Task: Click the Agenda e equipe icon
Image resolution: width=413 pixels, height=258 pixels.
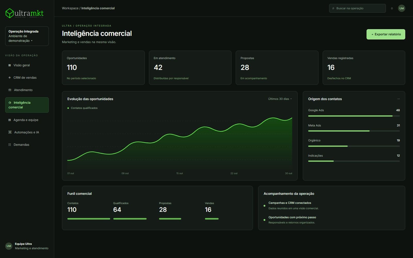Action: pyautogui.click(x=10, y=120)
